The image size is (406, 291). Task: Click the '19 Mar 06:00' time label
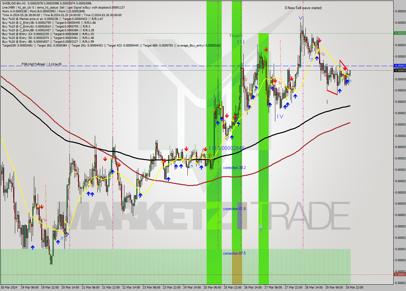[x=29, y=288]
